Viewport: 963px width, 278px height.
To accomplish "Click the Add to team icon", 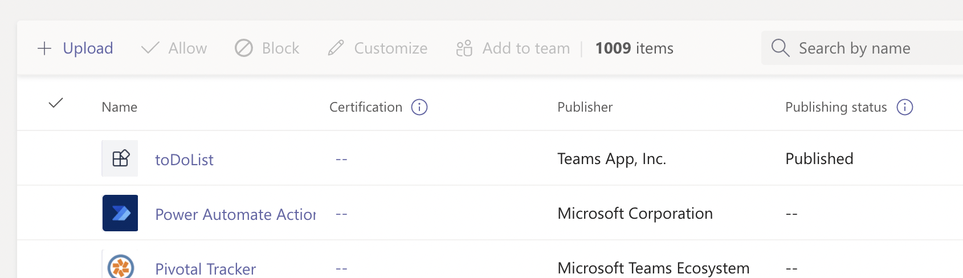I will pyautogui.click(x=464, y=48).
